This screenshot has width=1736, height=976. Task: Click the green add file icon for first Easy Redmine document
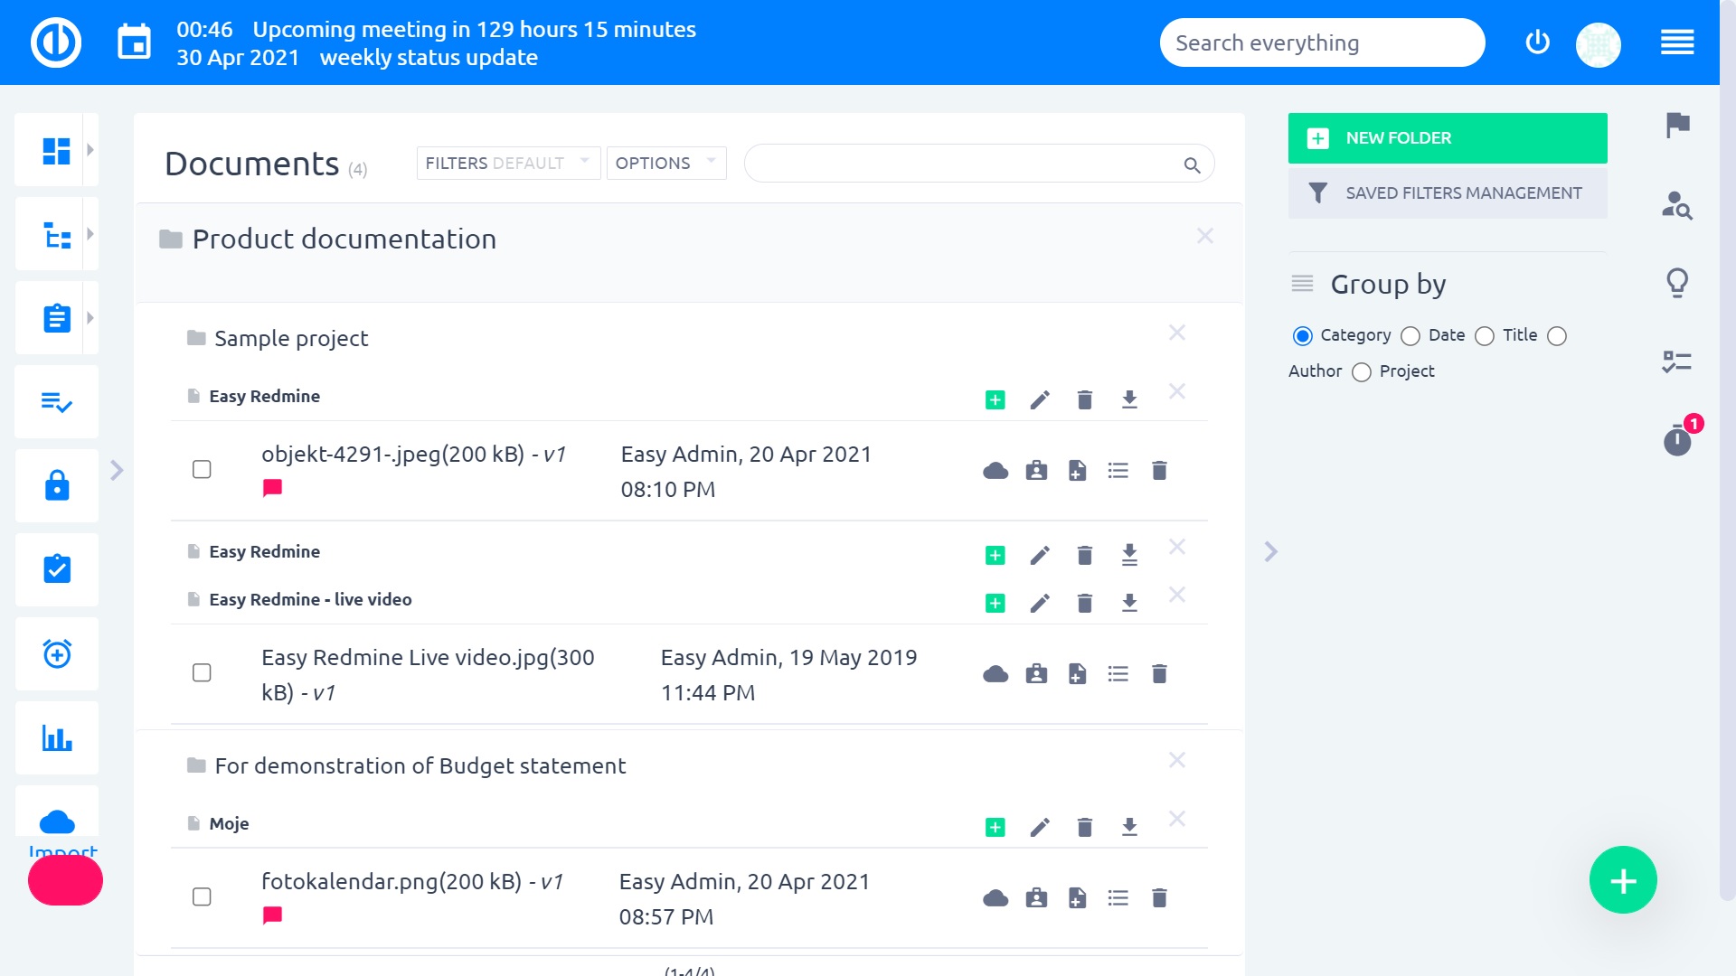(995, 399)
